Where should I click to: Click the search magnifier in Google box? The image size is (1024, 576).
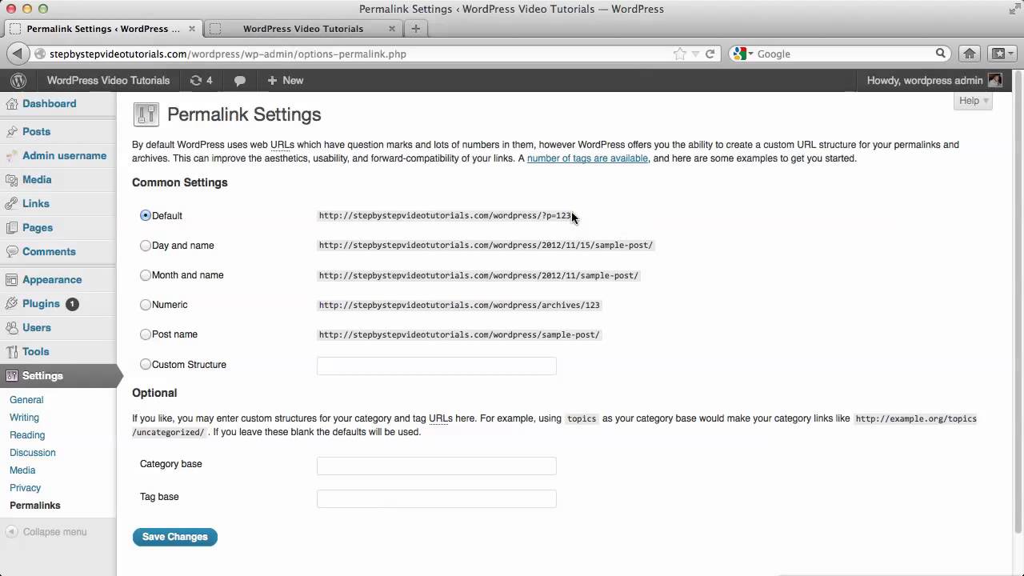coord(941,54)
